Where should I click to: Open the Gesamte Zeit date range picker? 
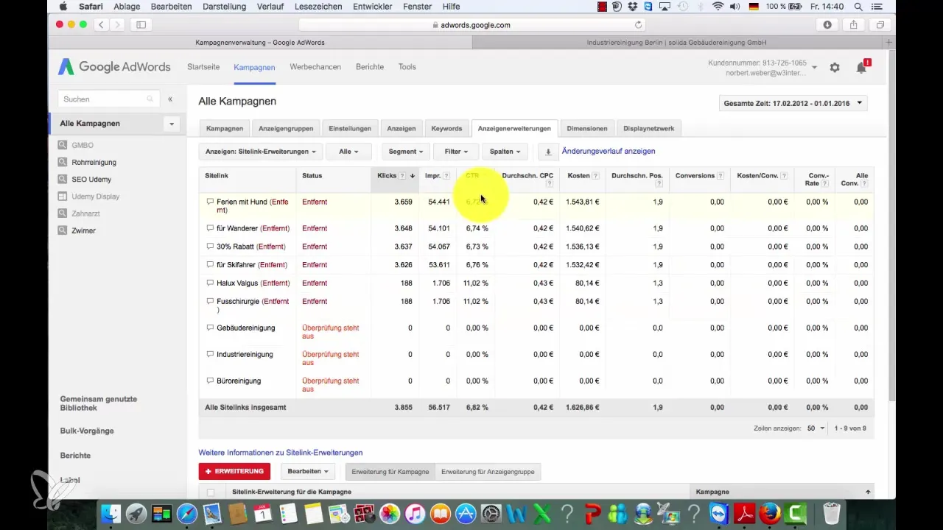(x=793, y=103)
